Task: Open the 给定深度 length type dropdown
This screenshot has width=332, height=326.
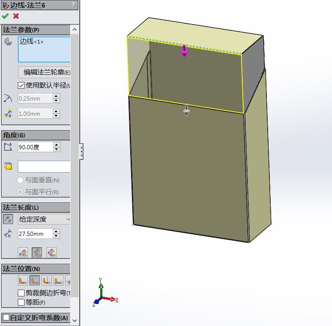Action: tap(44, 219)
